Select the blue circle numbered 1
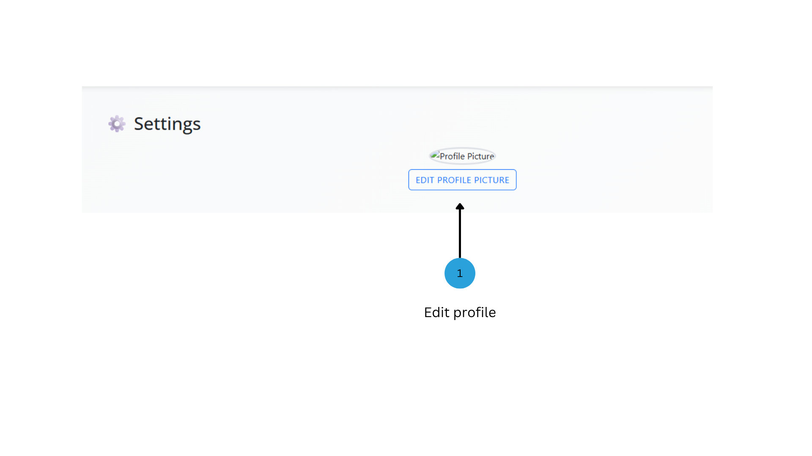812x456 pixels. (x=460, y=273)
